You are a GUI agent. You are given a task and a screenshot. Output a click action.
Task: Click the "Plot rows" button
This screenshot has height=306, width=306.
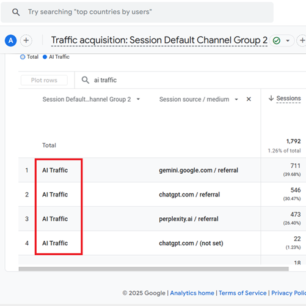pyautogui.click(x=44, y=80)
